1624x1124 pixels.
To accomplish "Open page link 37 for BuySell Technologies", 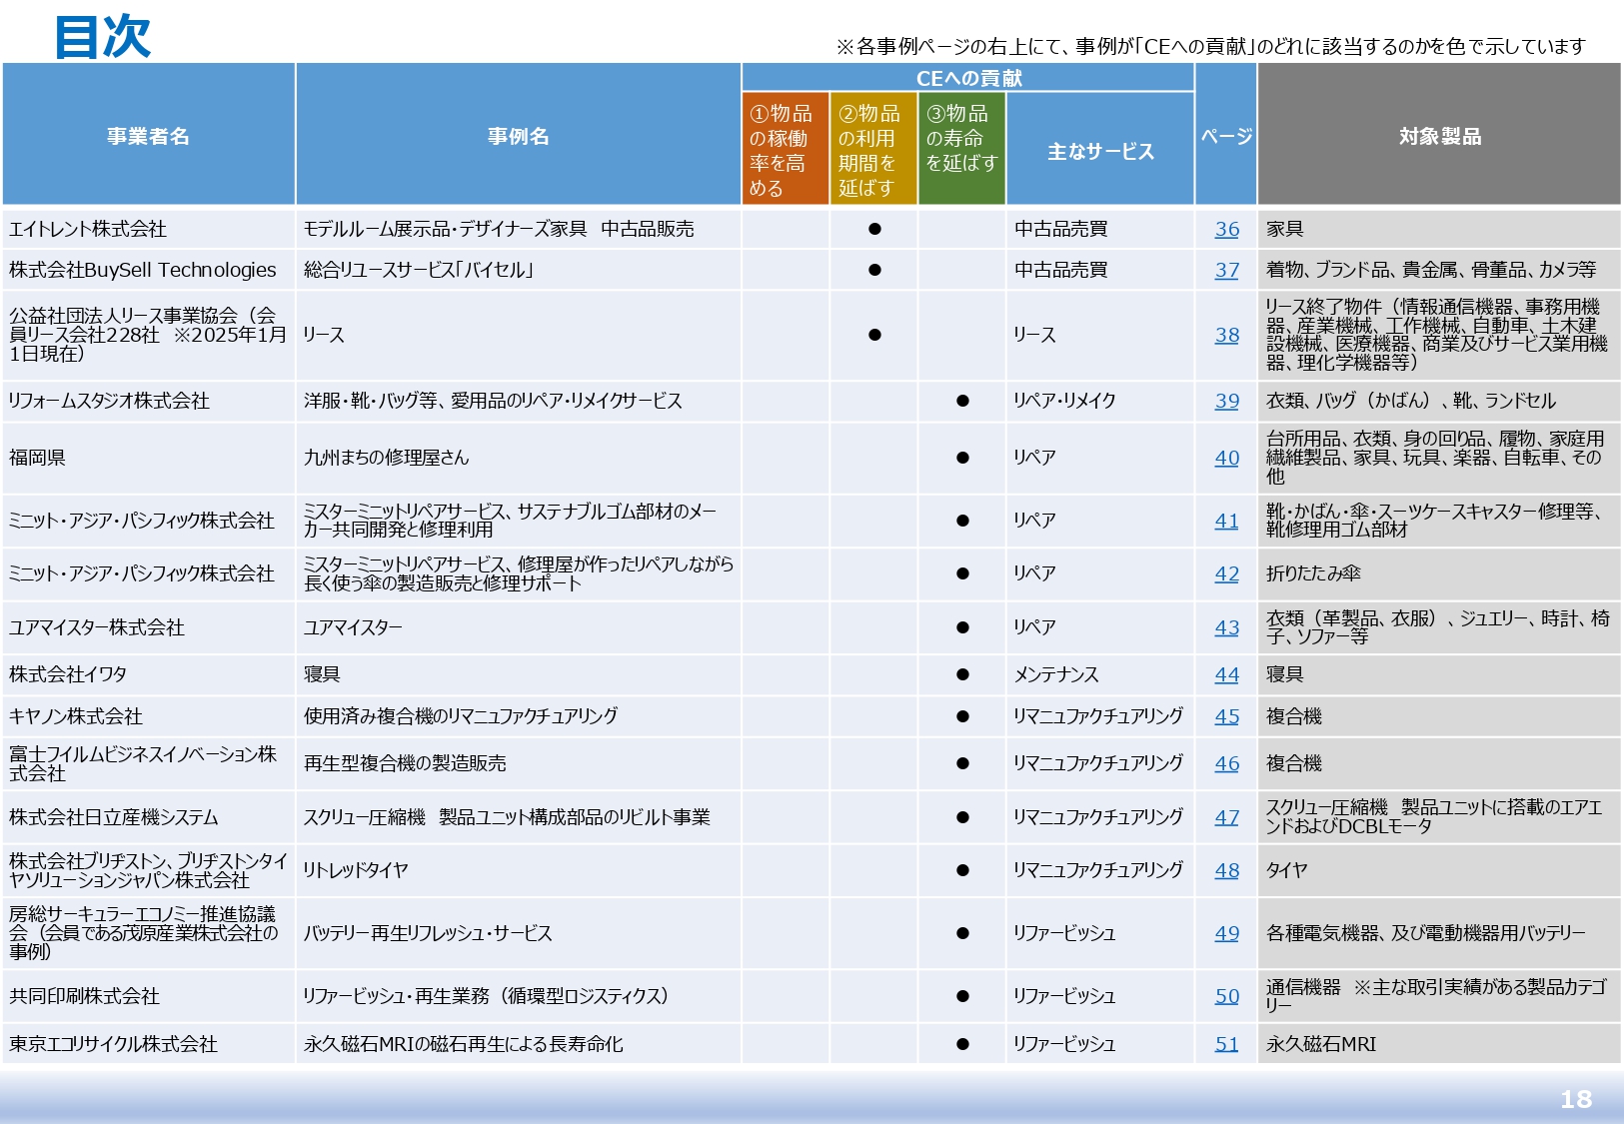I will pyautogui.click(x=1226, y=270).
